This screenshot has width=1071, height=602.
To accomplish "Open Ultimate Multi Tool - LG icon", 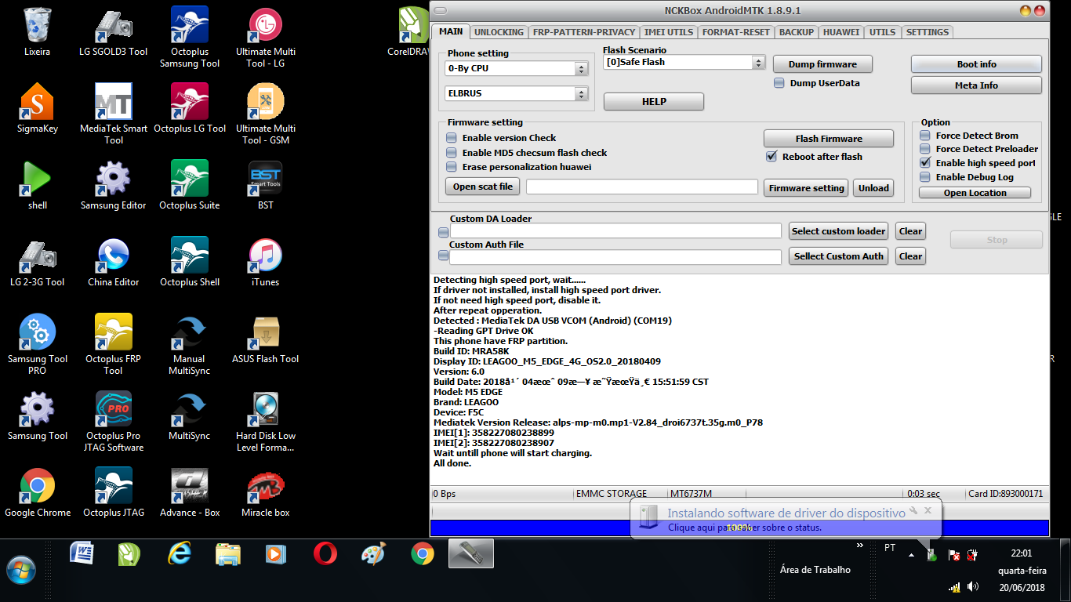I will [266, 37].
